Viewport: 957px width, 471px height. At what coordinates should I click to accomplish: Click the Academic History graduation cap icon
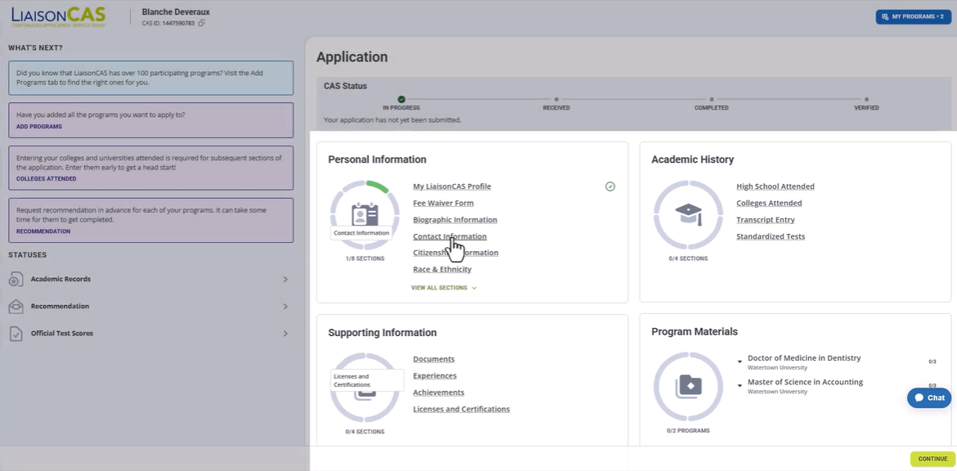point(688,215)
